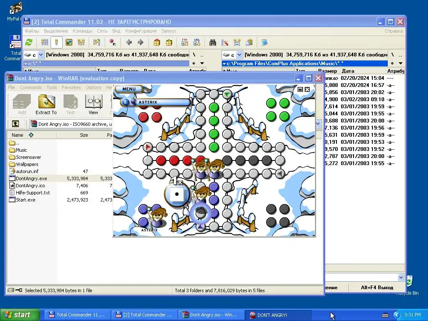Sort WinRAR list by Size column
Screen dimensions: 428x321
(74, 135)
